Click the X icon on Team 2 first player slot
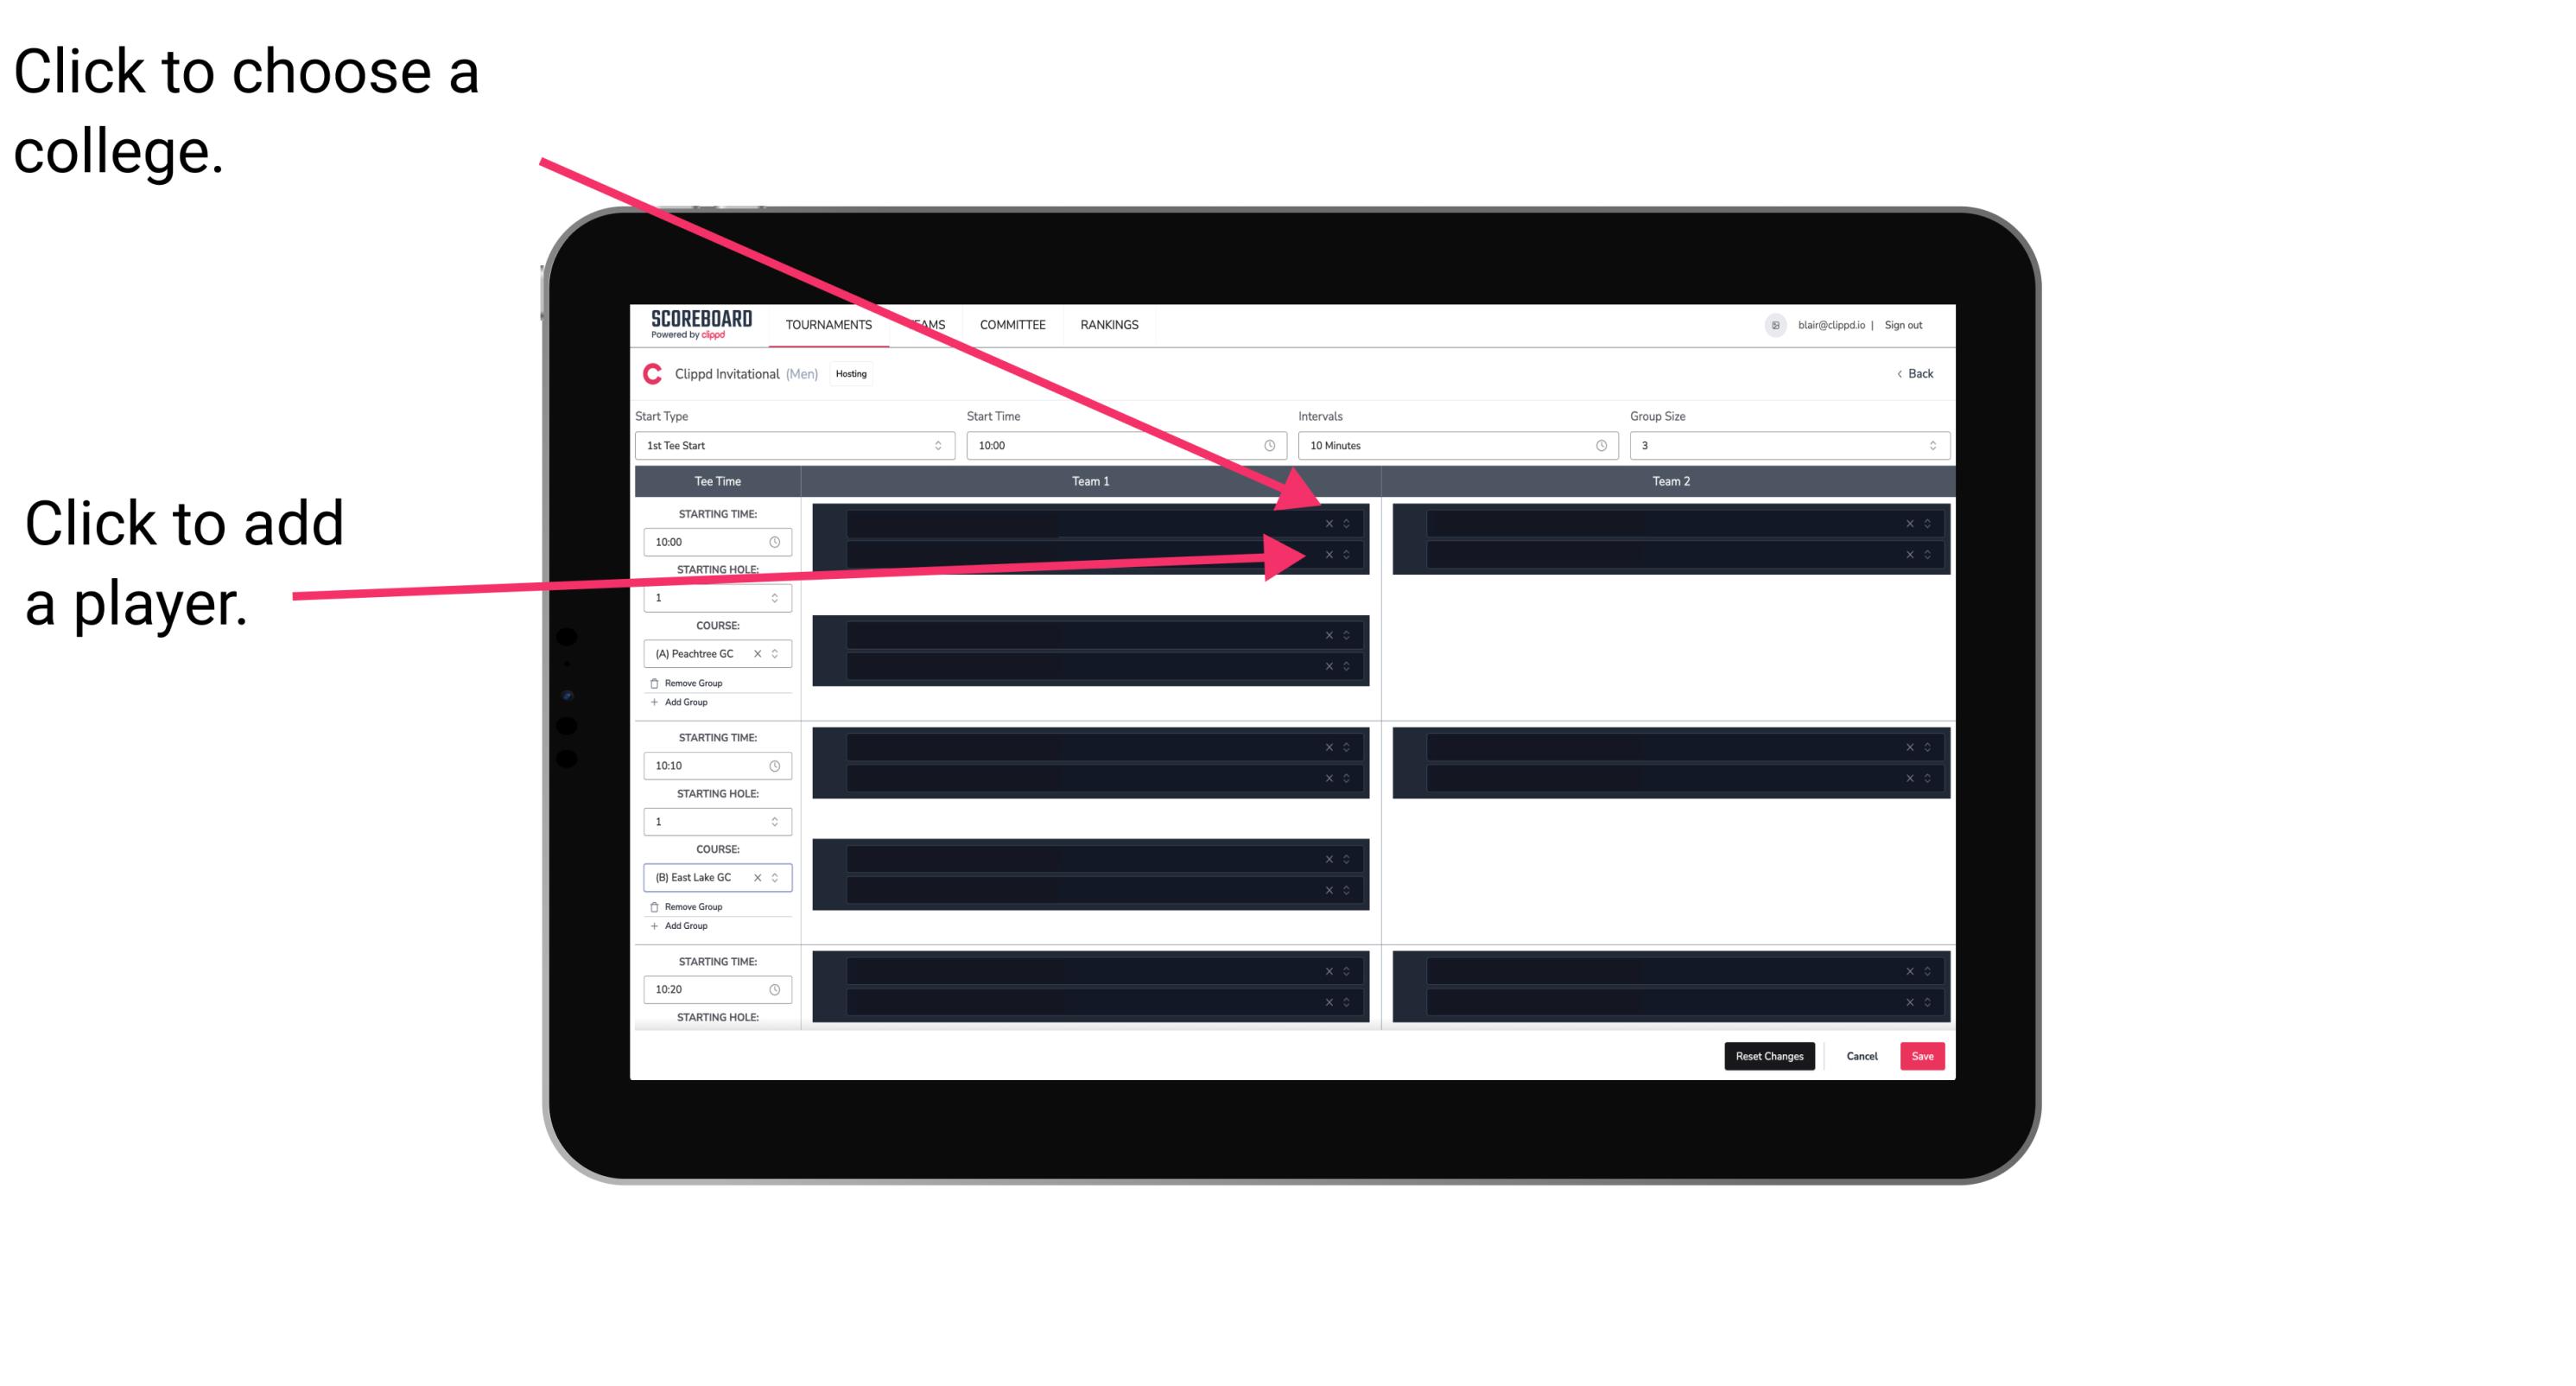Viewport: 2576px width, 1386px height. [x=1909, y=524]
